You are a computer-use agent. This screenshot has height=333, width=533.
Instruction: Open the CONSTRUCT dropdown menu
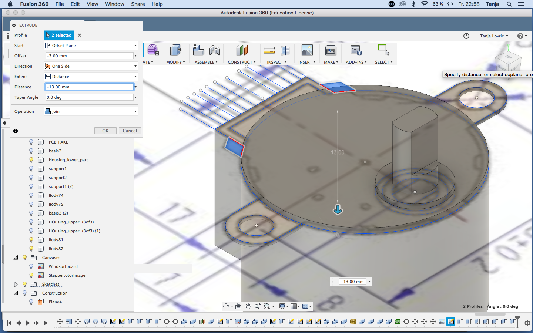[242, 62]
